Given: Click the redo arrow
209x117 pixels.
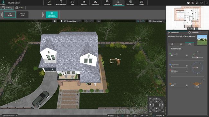Looking at the screenshot, I should pyautogui.click(x=91, y=21).
